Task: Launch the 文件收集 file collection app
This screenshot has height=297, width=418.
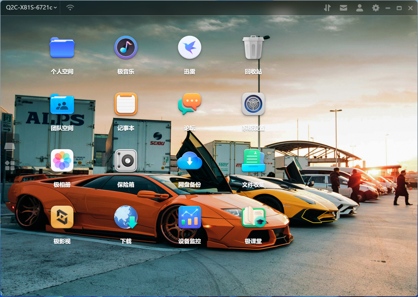Action: pyautogui.click(x=253, y=161)
